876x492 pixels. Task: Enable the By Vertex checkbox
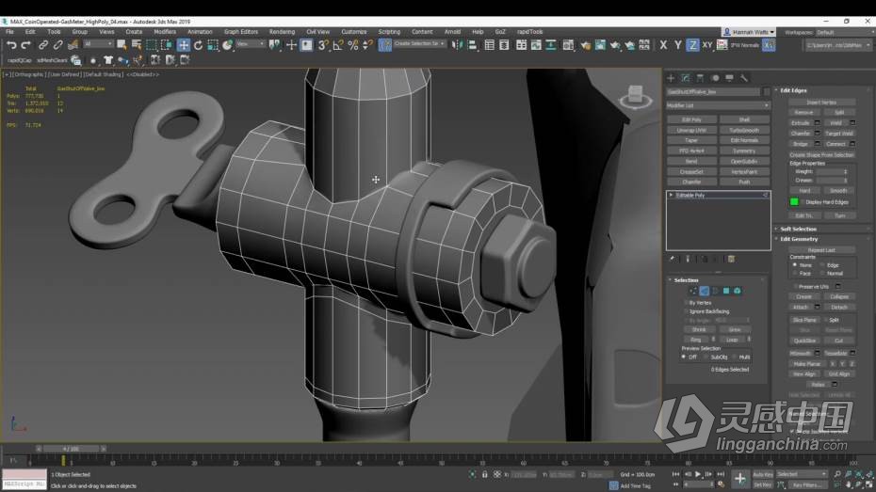[x=686, y=302]
